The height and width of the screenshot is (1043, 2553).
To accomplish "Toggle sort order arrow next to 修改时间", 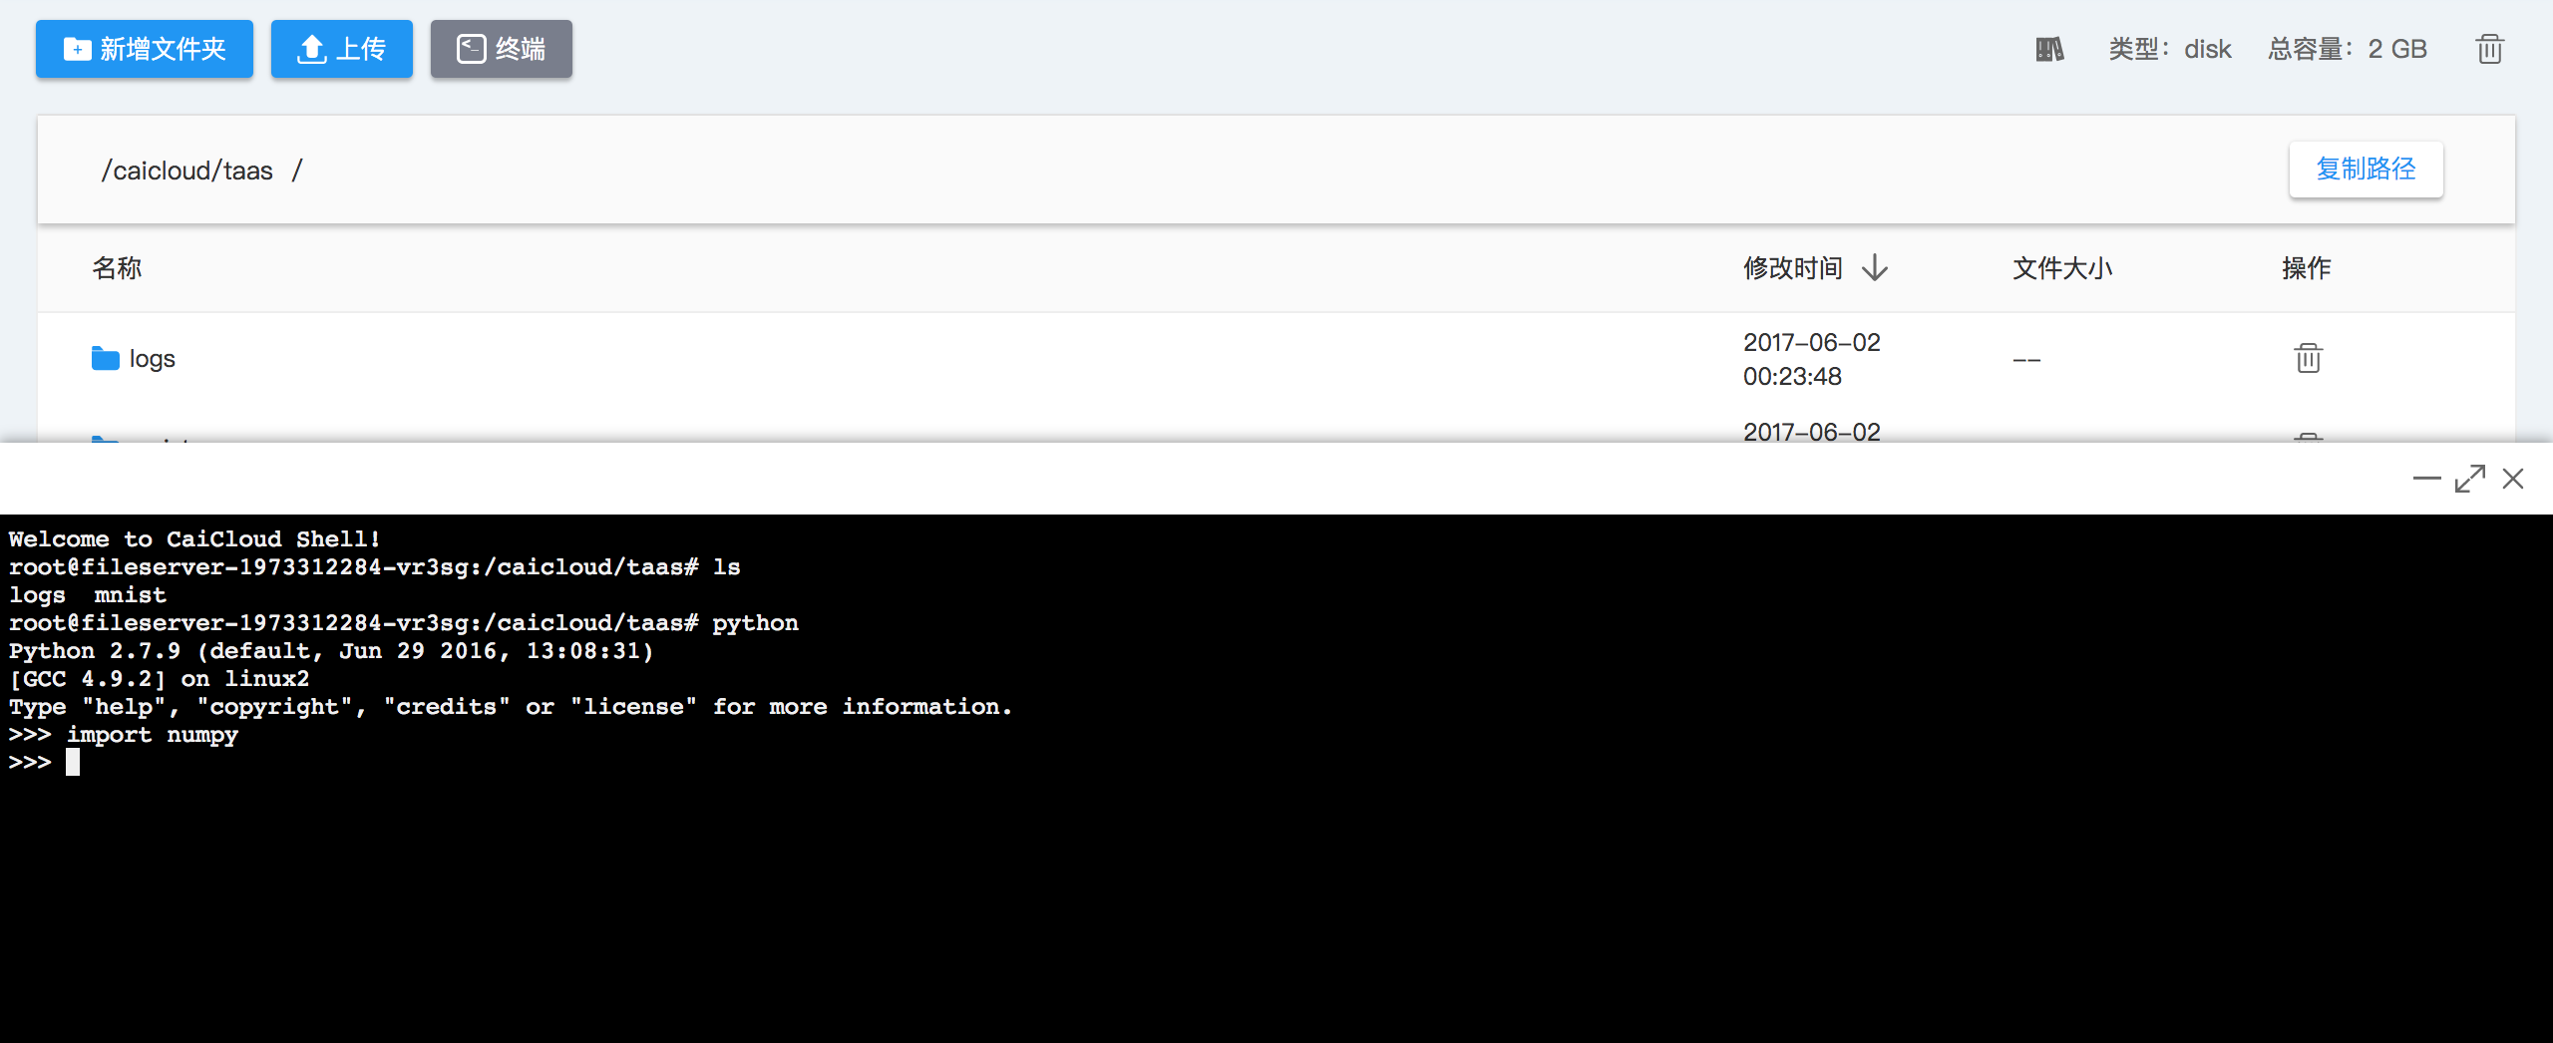I will click(x=1875, y=267).
